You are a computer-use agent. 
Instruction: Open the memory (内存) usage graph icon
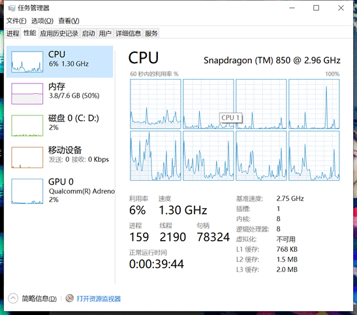pos(27,93)
